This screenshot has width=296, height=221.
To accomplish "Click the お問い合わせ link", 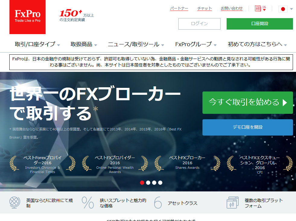I will coord(232,8).
